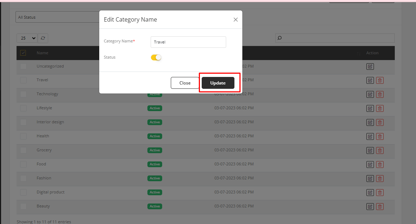Click the refresh icon beside page size
The height and width of the screenshot is (224, 416).
point(43,38)
